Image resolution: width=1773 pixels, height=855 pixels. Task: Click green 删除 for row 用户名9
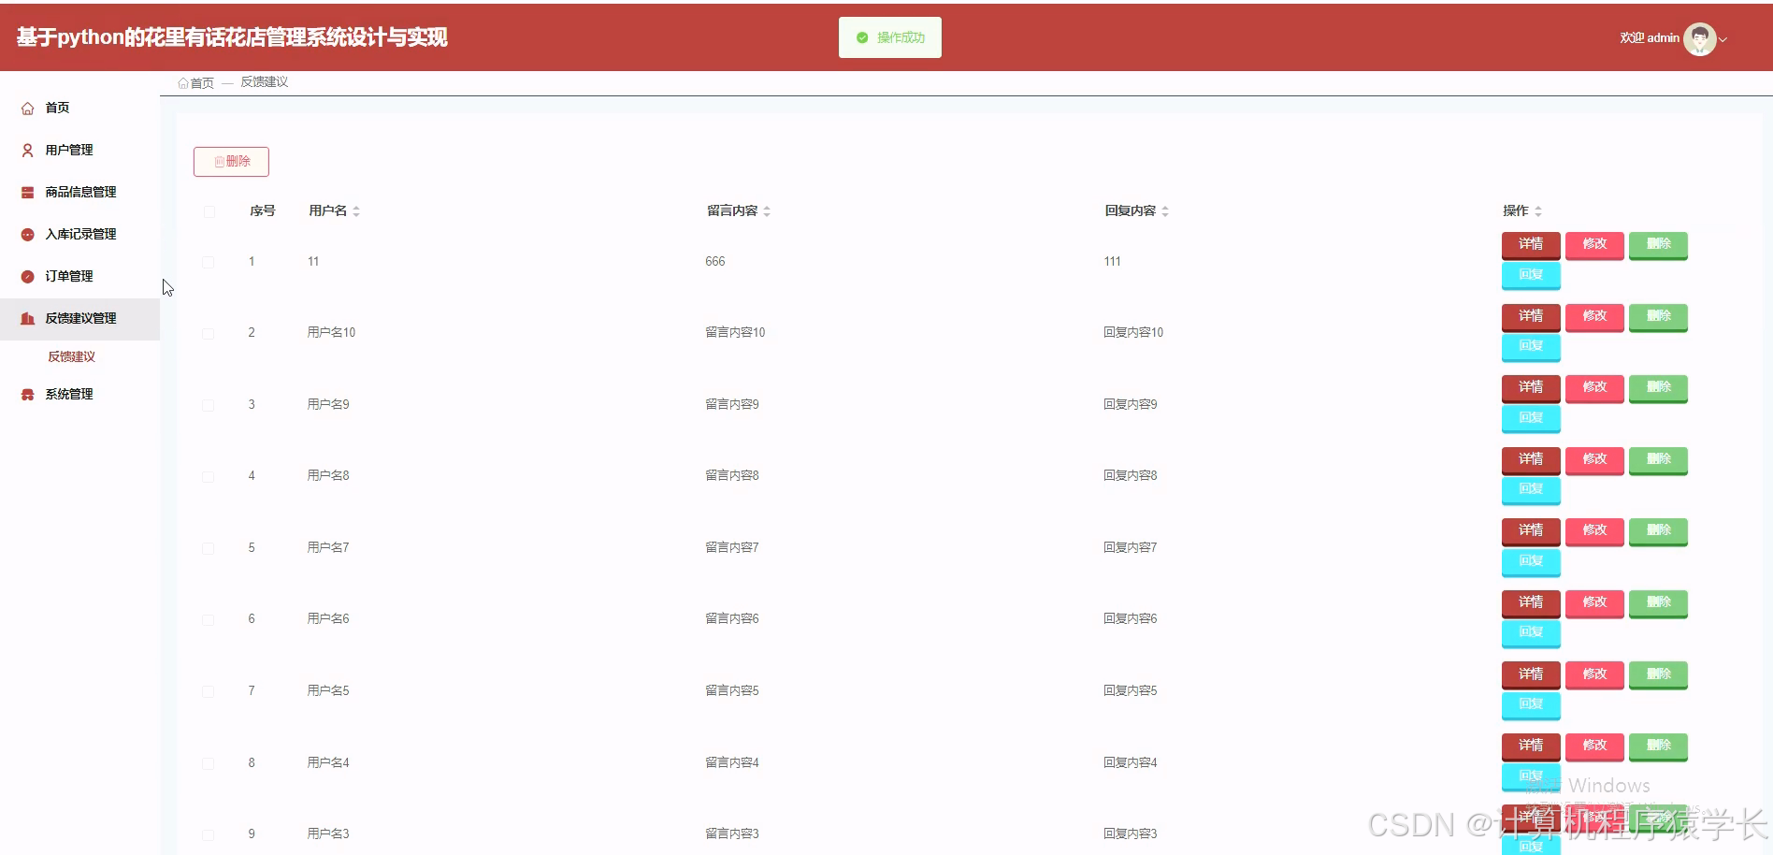point(1658,387)
